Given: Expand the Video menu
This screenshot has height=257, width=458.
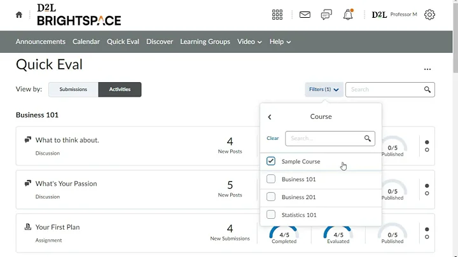Looking at the screenshot, I should pyautogui.click(x=249, y=42).
